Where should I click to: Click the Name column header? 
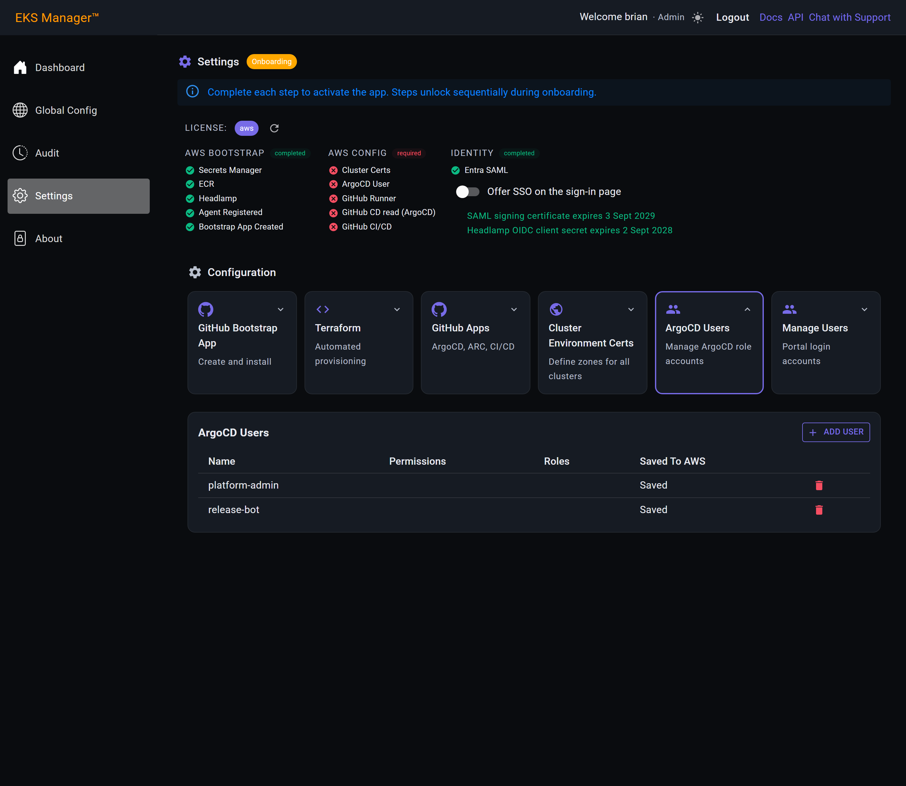(x=222, y=462)
